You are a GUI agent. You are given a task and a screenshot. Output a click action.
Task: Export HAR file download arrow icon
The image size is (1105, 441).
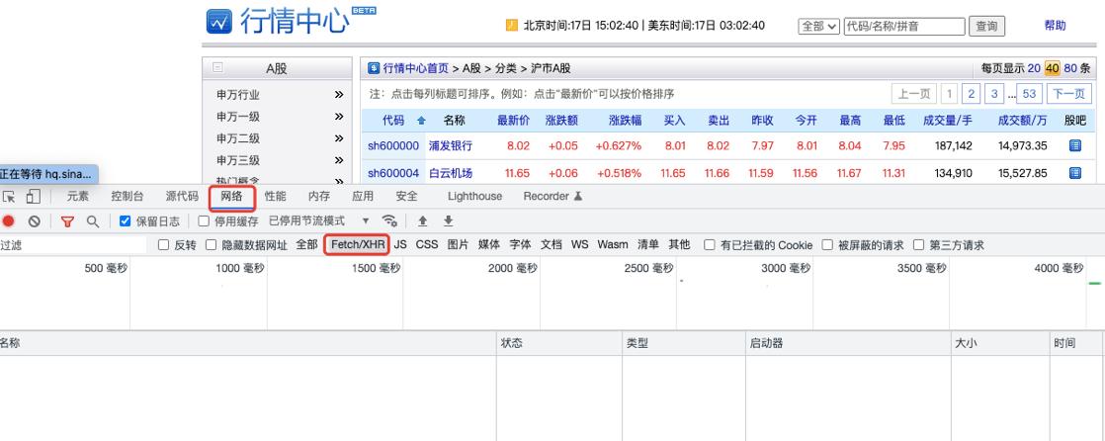(x=448, y=221)
